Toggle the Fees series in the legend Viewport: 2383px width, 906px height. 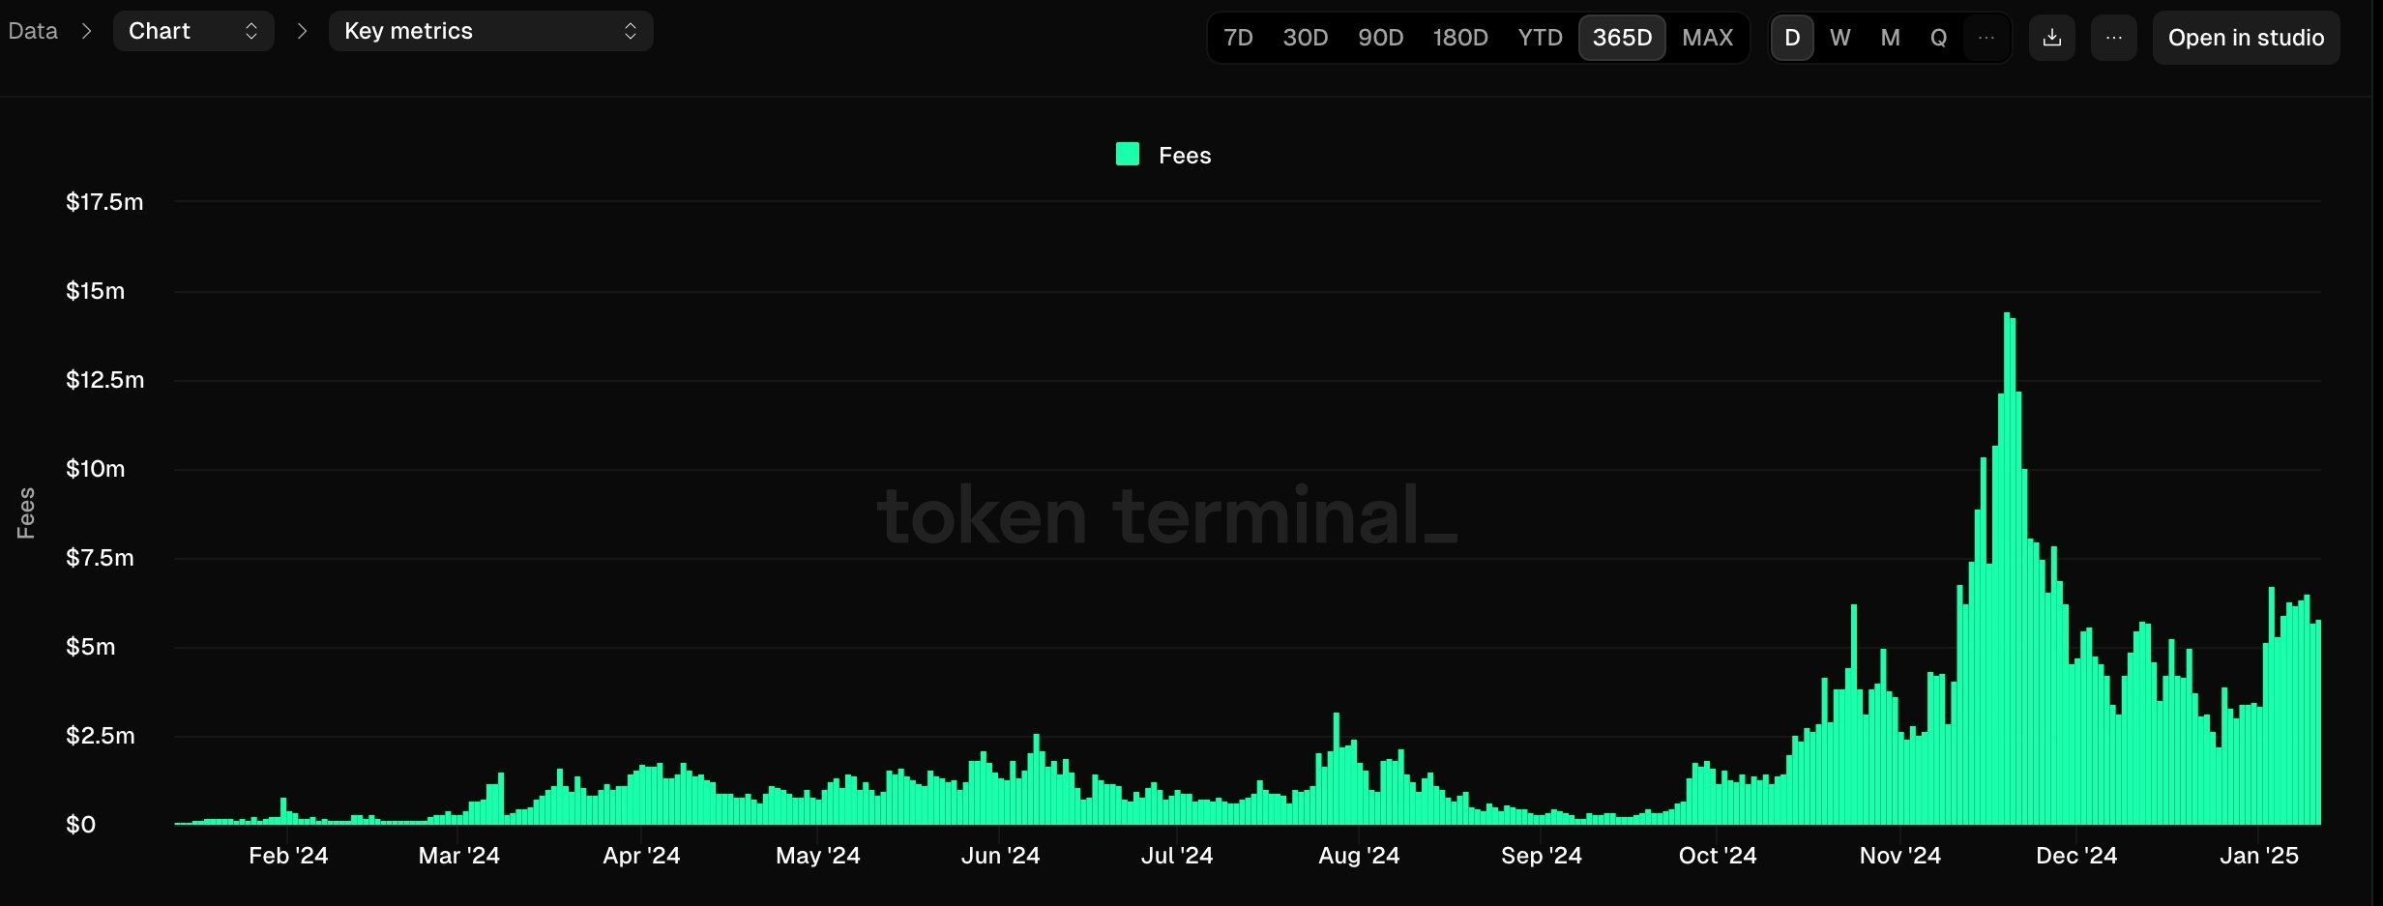coord(1163,154)
